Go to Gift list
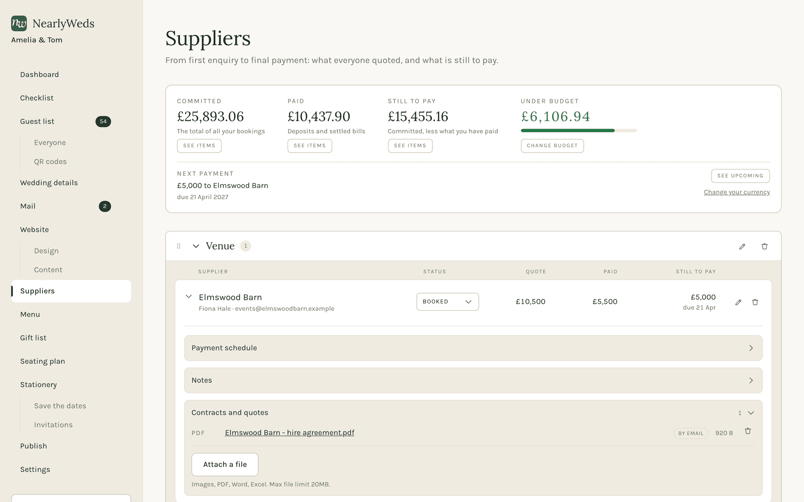Viewport: 804px width, 502px height. (33, 338)
